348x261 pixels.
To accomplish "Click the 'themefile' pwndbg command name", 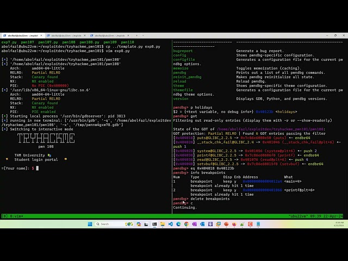I will pos(183,90).
